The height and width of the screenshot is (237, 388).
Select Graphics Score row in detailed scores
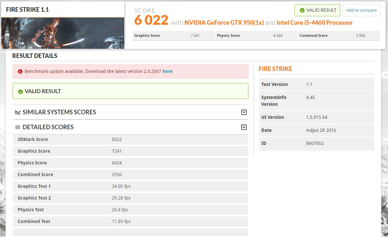tap(130, 151)
